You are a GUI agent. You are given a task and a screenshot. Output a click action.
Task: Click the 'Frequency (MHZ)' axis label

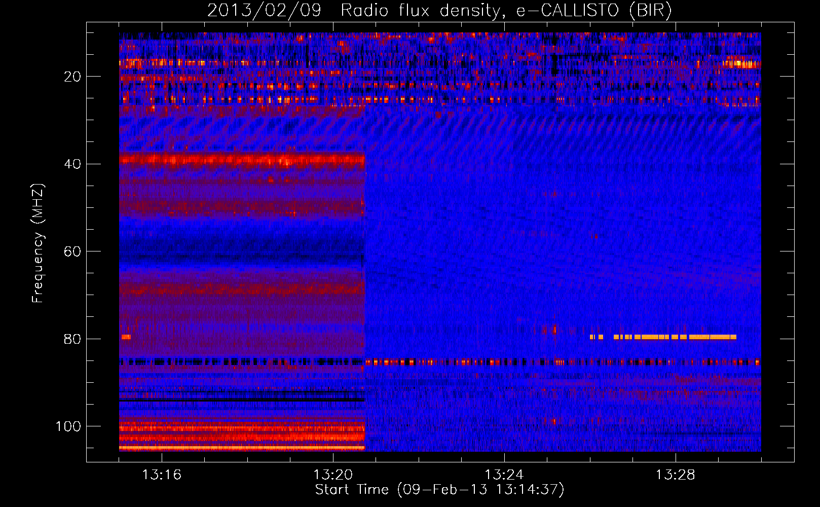pyautogui.click(x=38, y=243)
